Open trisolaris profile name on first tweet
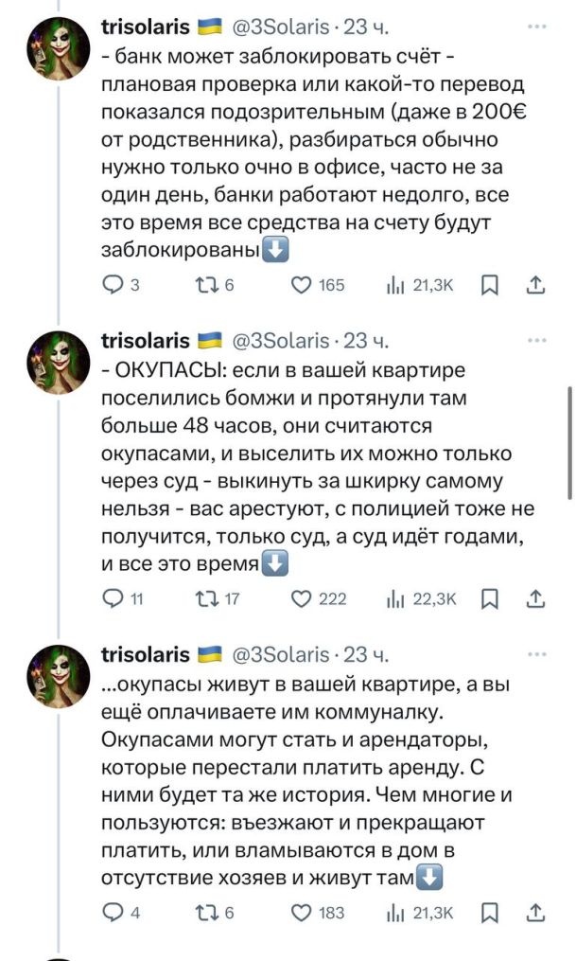Screen dimensions: 576x961 coord(145,27)
